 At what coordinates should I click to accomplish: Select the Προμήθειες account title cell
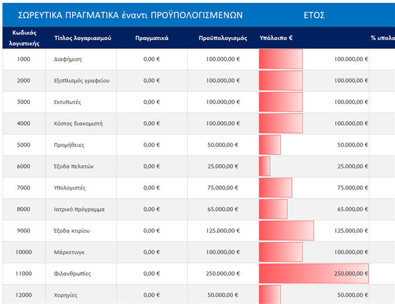(x=81, y=145)
